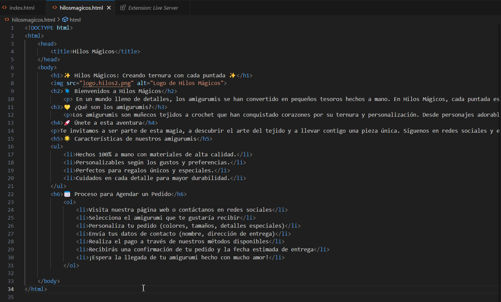Image resolution: width=501 pixels, height=302 pixels.
Task: Click the HTML file icon on hilosmagicos.html tab
Action: pos(55,8)
